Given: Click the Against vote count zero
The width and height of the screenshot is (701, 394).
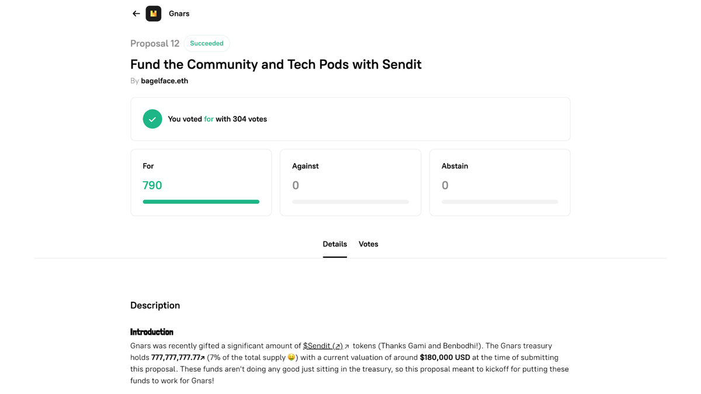Looking at the screenshot, I should pyautogui.click(x=296, y=185).
